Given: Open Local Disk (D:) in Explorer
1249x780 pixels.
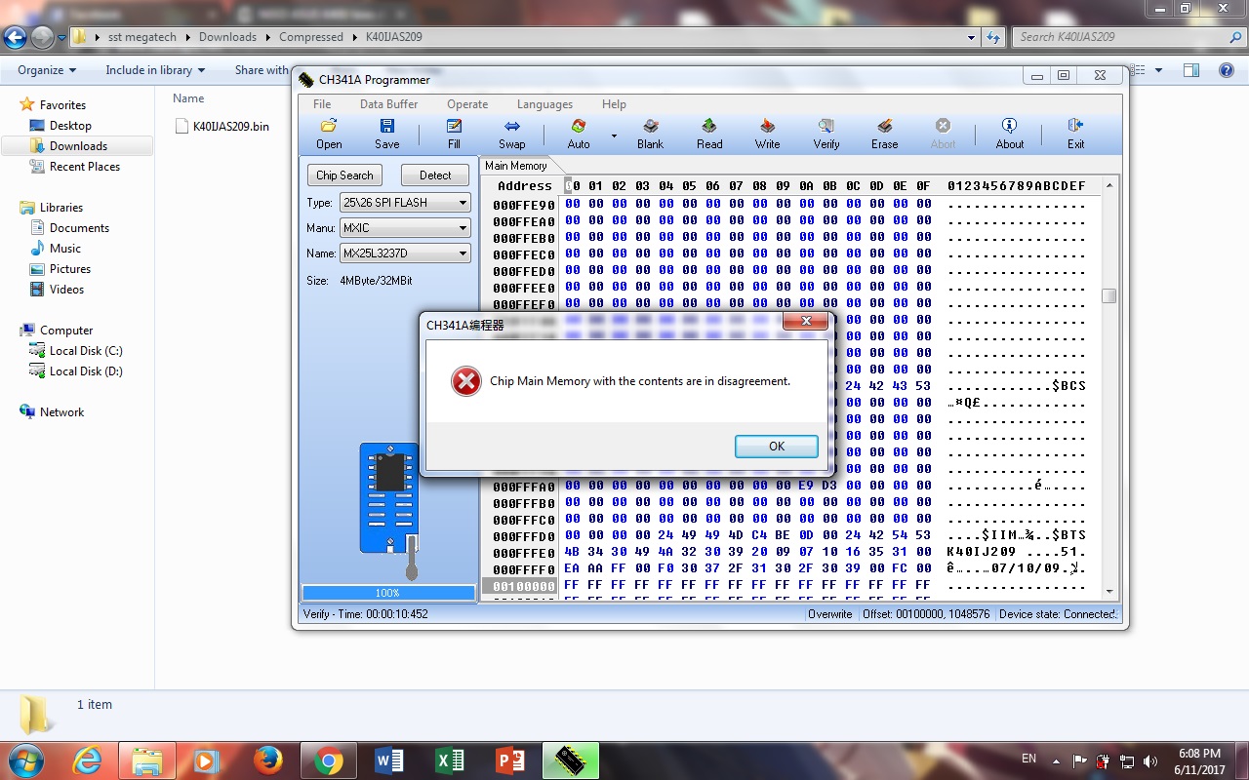Looking at the screenshot, I should click(86, 371).
